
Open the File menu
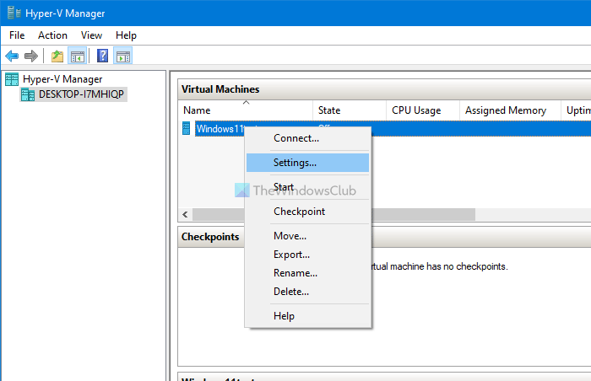17,35
